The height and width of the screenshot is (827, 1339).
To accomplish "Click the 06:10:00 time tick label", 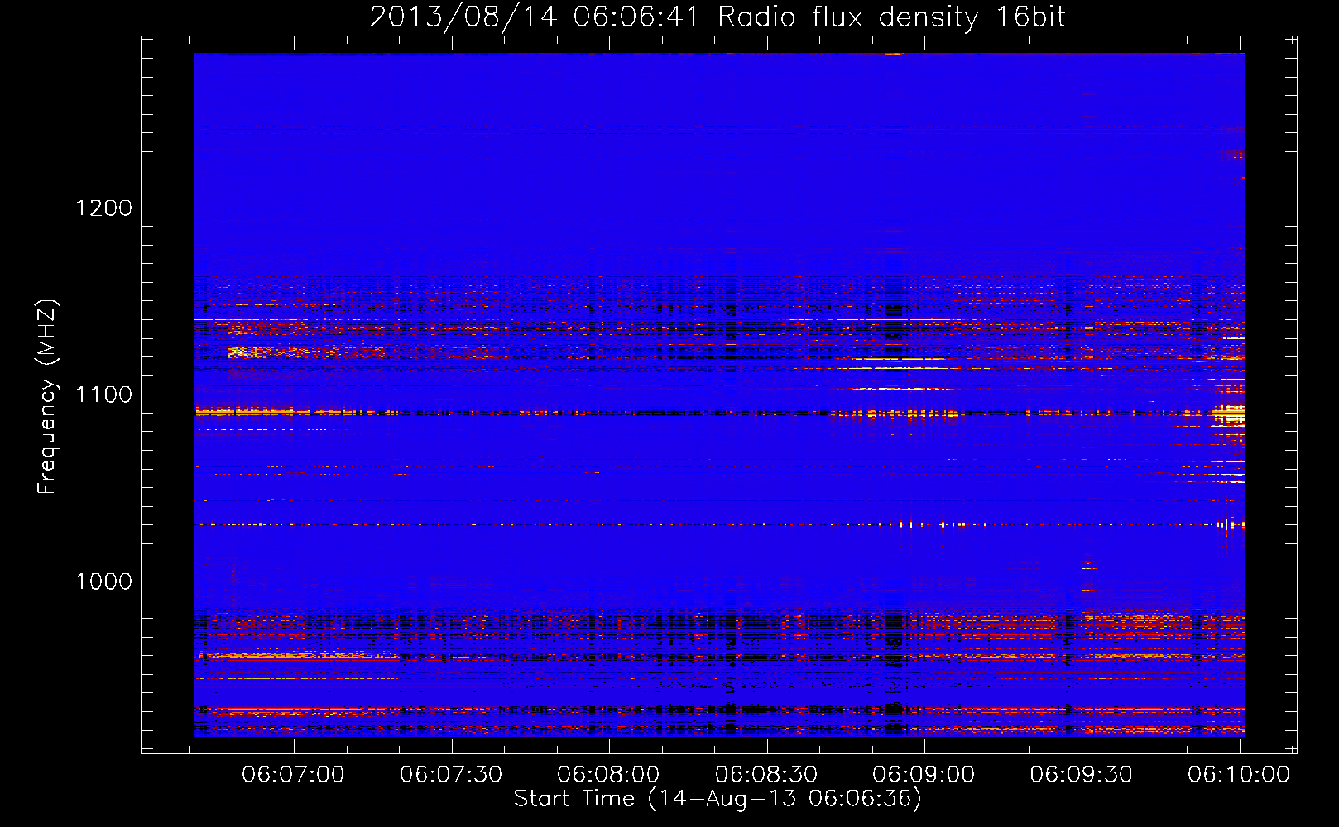I will [x=1239, y=774].
